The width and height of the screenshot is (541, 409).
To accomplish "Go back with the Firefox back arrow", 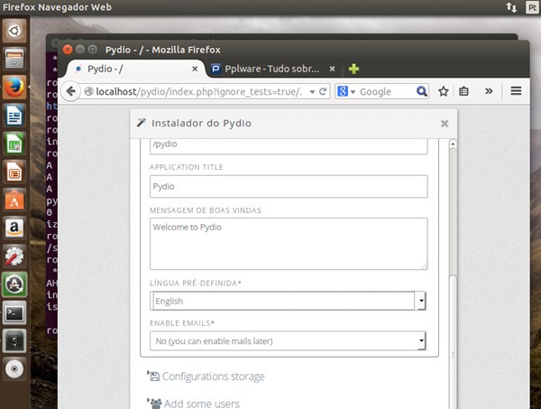I will (70, 91).
